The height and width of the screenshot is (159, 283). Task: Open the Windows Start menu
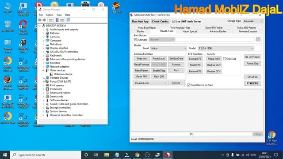coord(5,155)
